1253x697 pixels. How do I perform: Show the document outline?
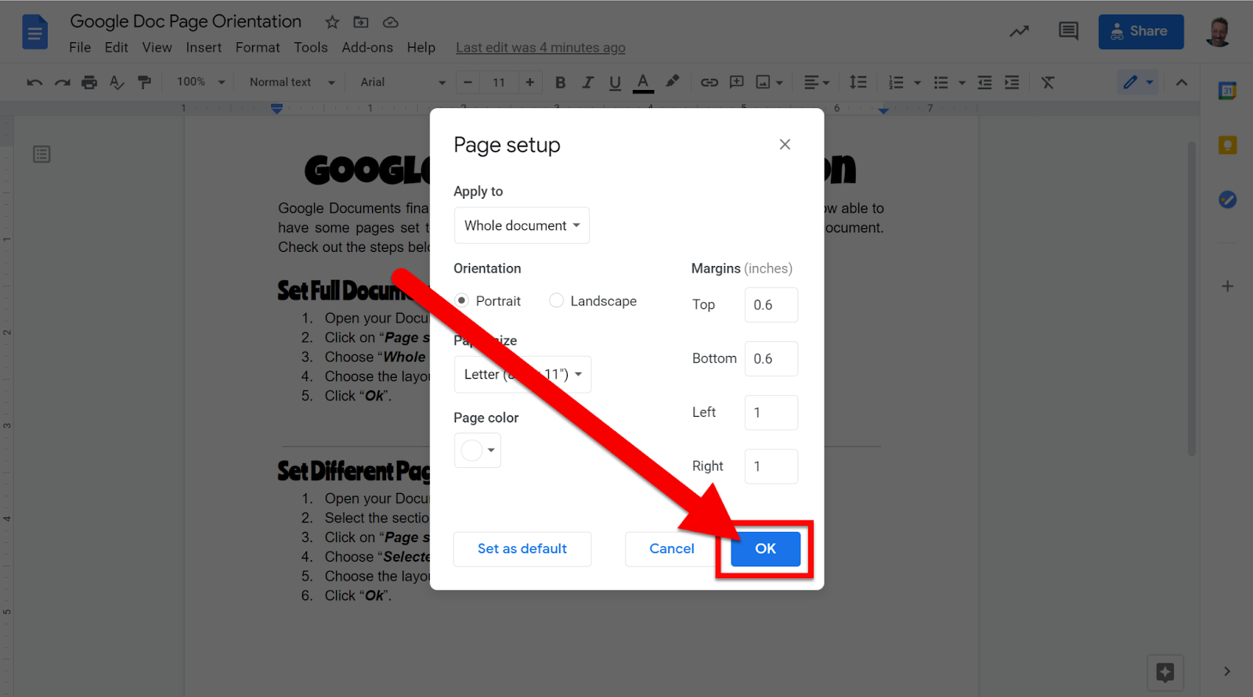[x=42, y=154]
